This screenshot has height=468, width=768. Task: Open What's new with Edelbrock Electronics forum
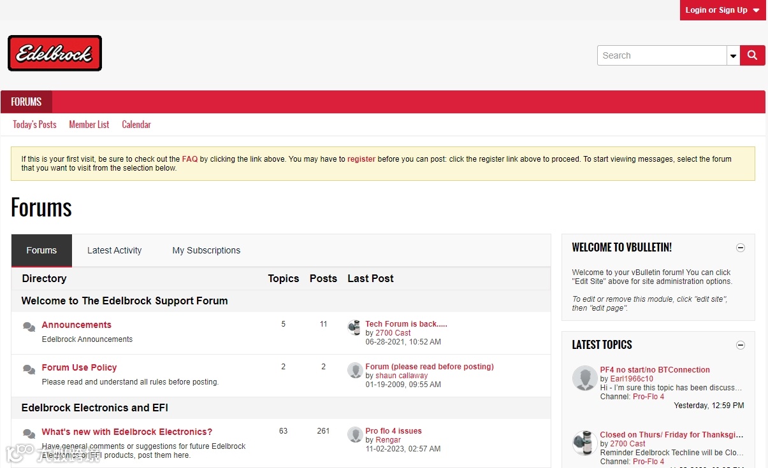(127, 432)
